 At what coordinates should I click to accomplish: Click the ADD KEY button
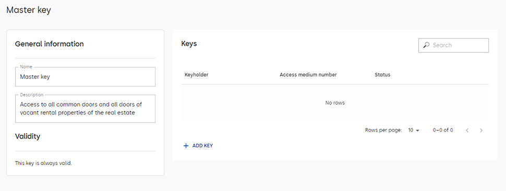[198, 146]
